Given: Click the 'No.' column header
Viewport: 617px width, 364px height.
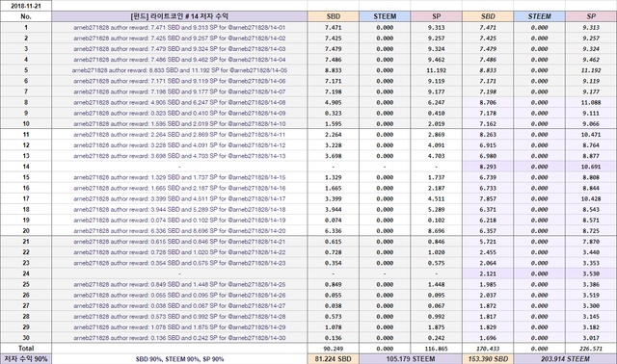Looking at the screenshot, I should pyautogui.click(x=26, y=16).
